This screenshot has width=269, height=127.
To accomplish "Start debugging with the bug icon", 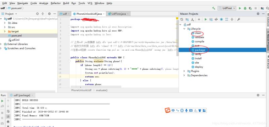I will coord(245,8).
